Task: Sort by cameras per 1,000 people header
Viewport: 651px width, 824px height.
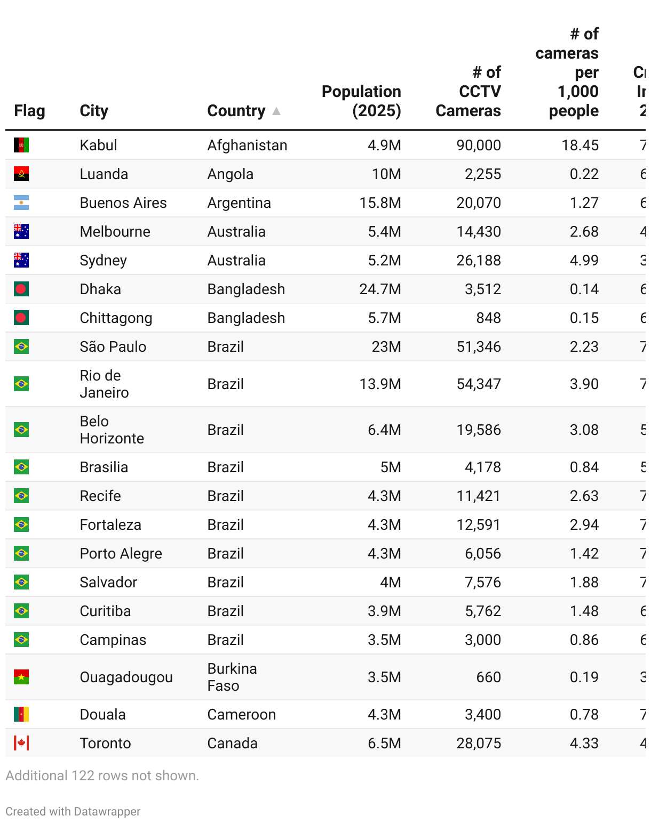Action: [567, 72]
